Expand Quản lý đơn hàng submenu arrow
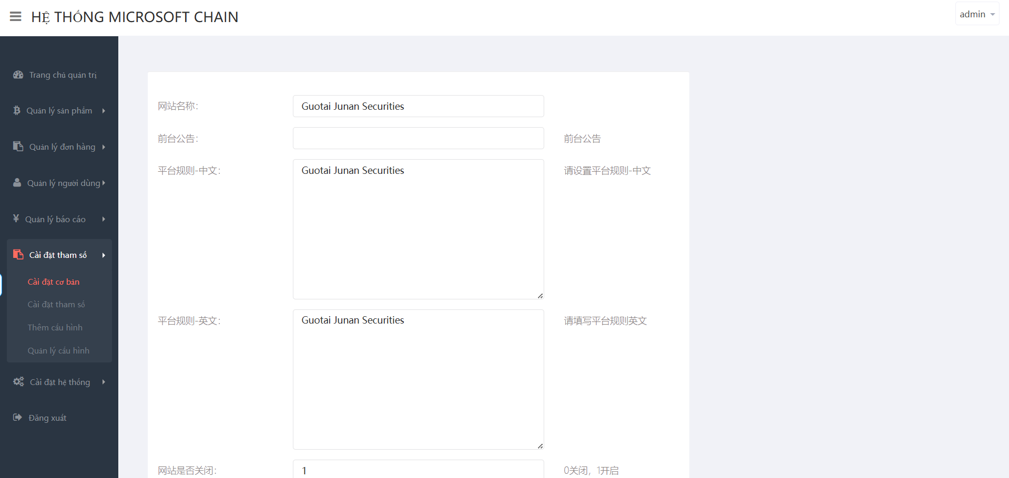This screenshot has width=1009, height=478. (104, 147)
